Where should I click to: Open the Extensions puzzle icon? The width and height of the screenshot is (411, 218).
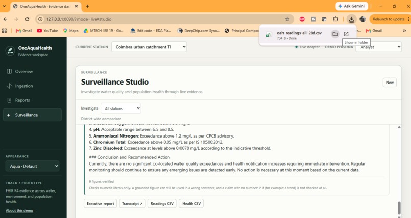335,19
